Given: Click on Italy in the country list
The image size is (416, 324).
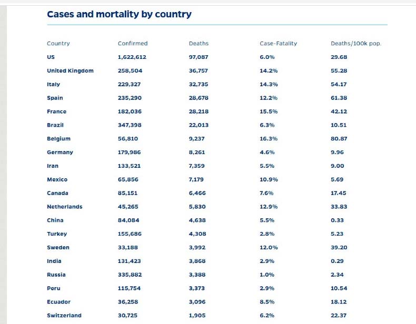Looking at the screenshot, I should [53, 84].
